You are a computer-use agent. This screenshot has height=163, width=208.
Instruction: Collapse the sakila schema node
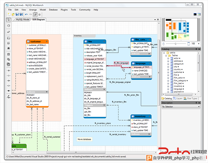(x=164, y=53)
